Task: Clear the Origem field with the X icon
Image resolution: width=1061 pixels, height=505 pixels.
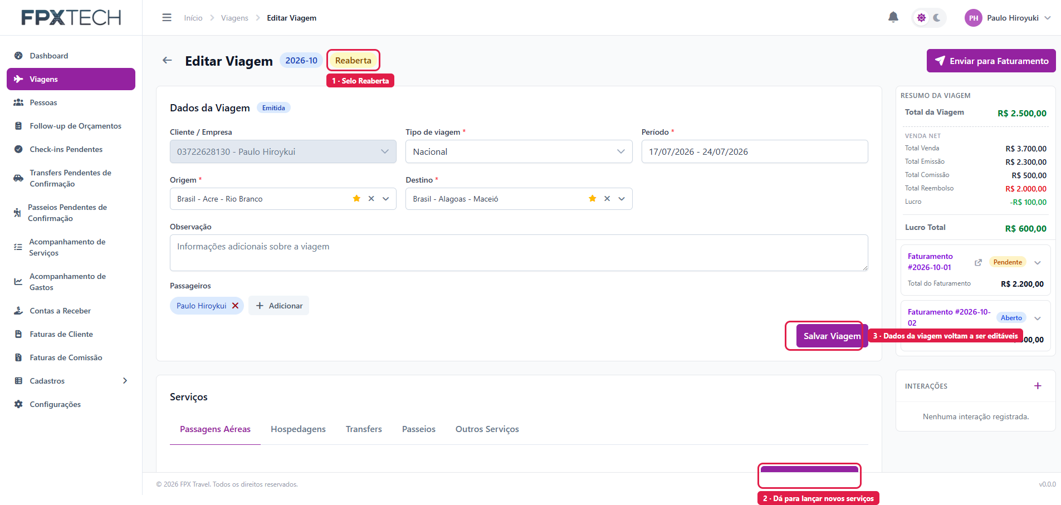Action: point(371,199)
